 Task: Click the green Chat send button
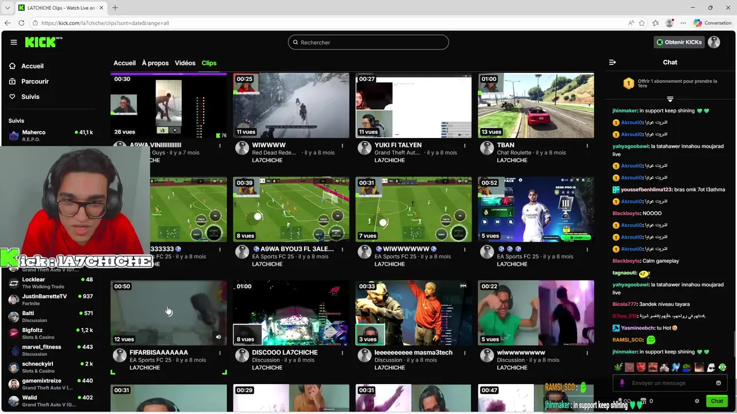[717, 401]
